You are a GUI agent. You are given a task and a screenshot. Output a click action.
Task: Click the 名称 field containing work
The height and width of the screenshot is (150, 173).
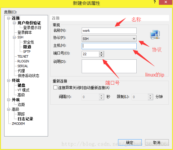pos(109,31)
